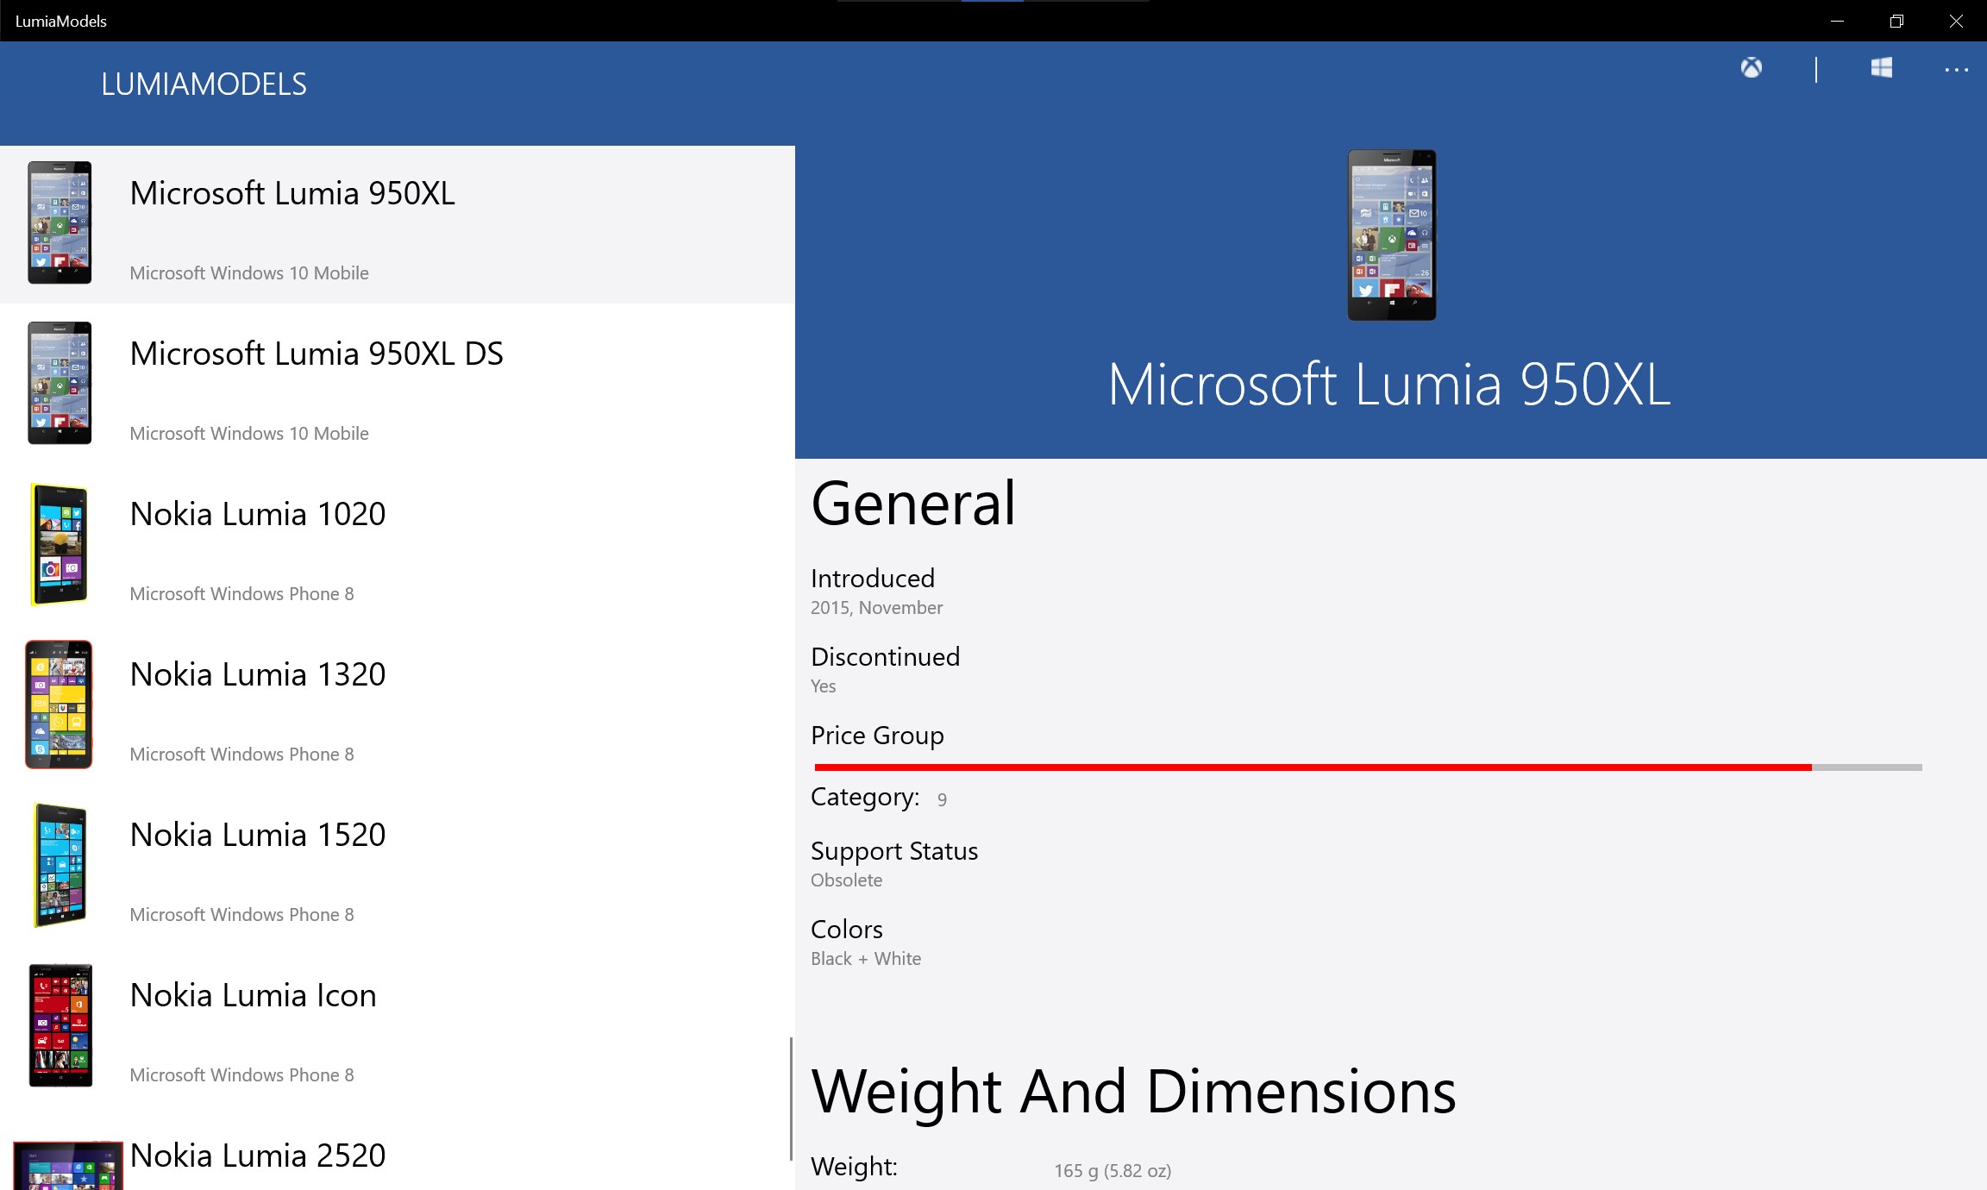Screen dimensions: 1987x1190
Task: Click the Price Group progress bar
Action: pos(1368,767)
